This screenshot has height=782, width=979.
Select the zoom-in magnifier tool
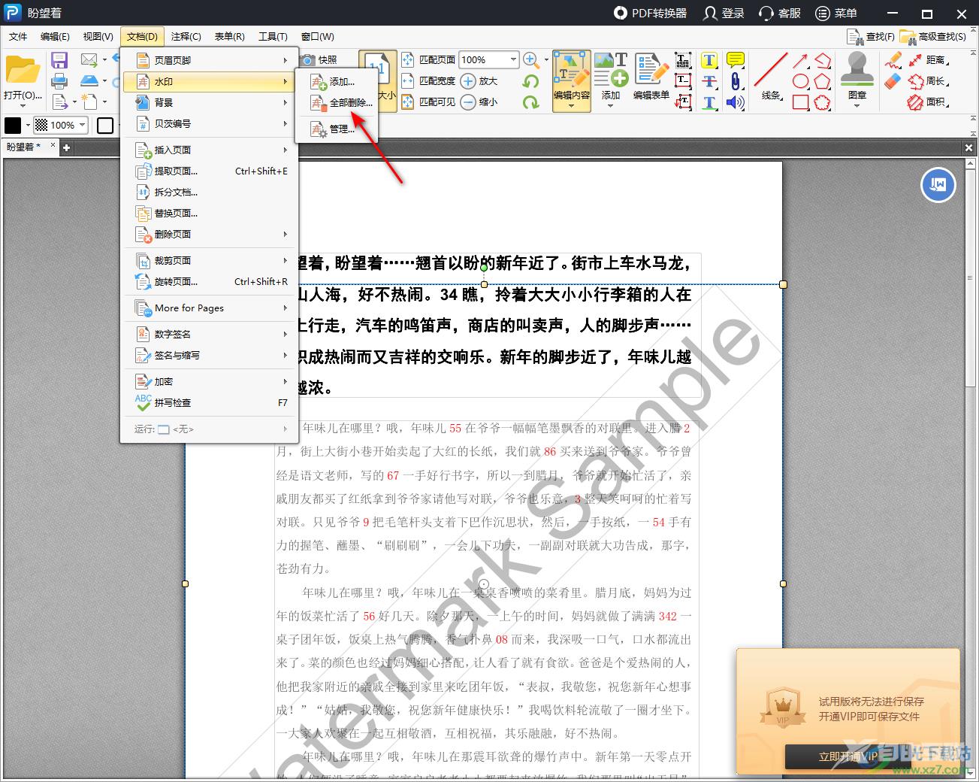[x=530, y=59]
